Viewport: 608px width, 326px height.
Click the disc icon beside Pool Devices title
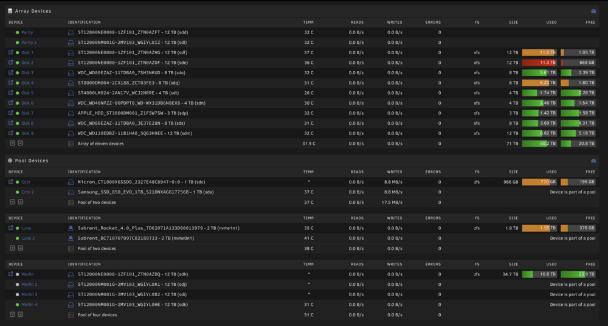tap(10, 161)
